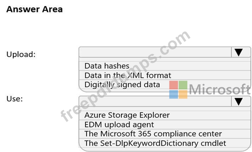
Task: Click the green square of the Microsoft logo
Action: 183,85
